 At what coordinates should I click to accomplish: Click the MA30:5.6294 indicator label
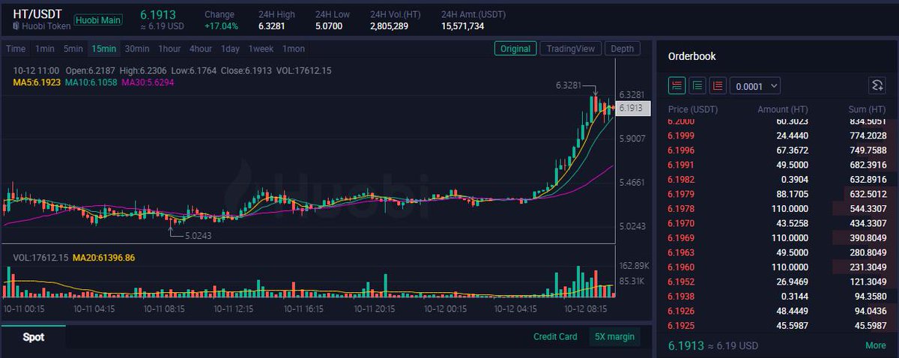(x=147, y=82)
